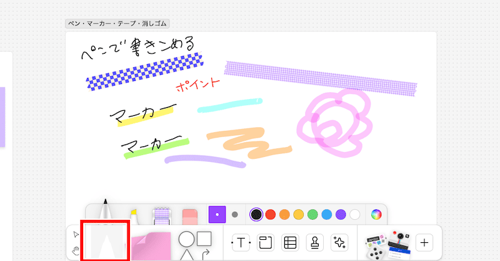Select the yellow highlighter marker tool
This screenshot has height=261, width=500.
click(132, 216)
